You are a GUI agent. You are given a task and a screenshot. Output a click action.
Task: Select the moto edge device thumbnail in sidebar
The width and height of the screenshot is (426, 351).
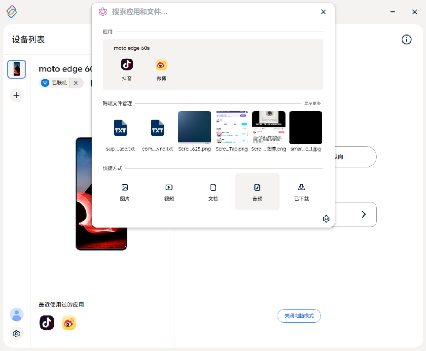(x=17, y=69)
